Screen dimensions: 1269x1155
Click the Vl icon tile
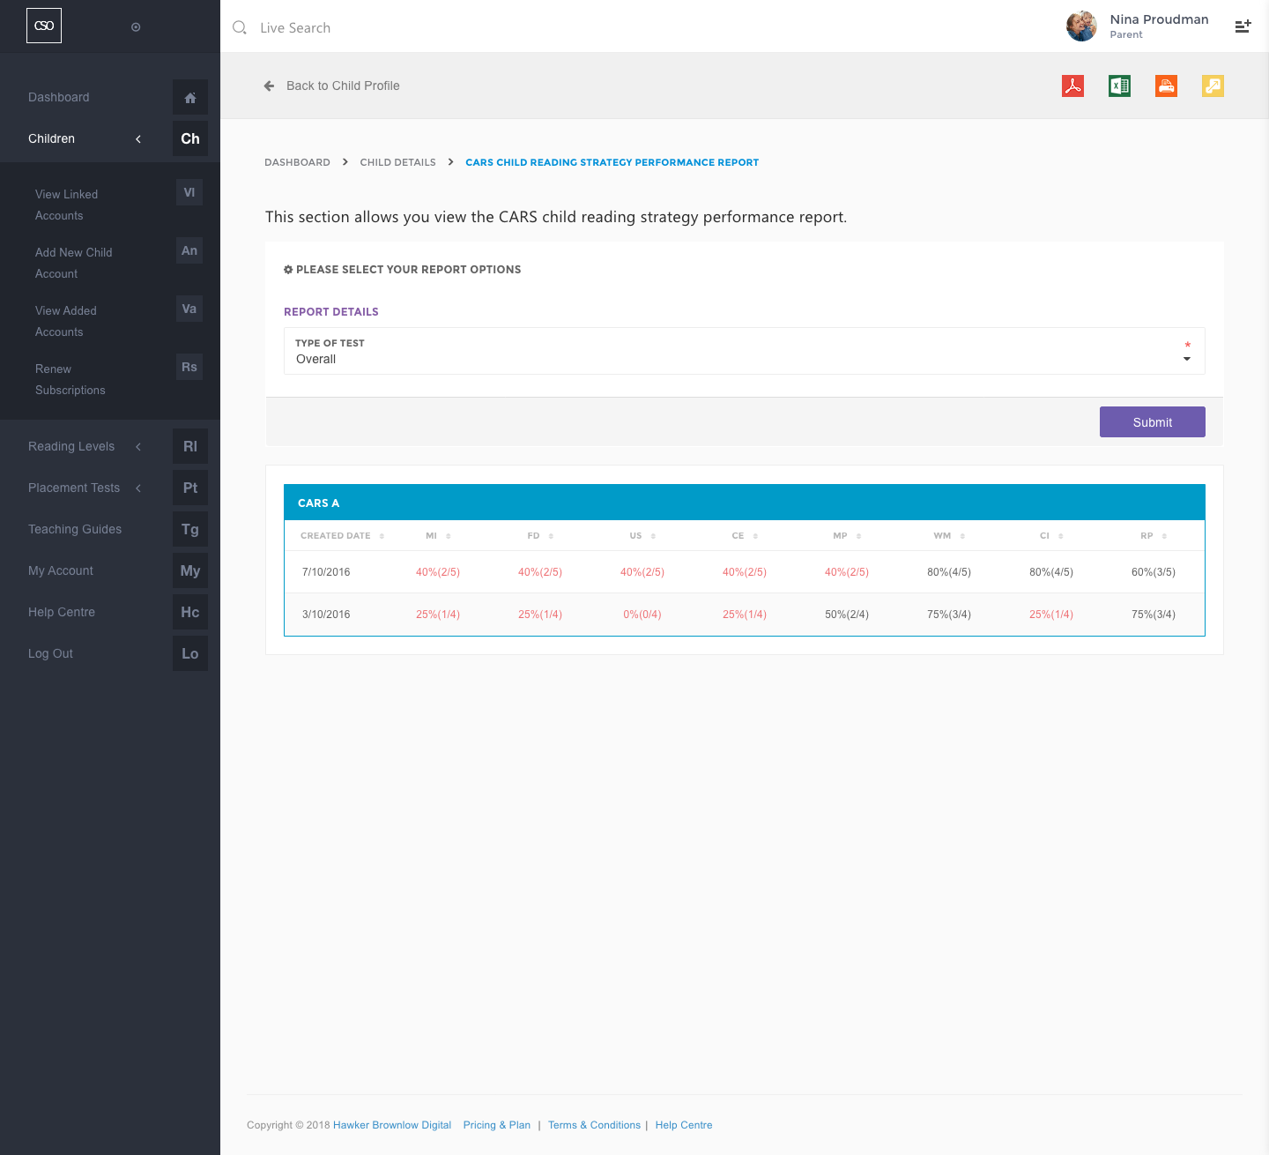pyautogui.click(x=189, y=192)
